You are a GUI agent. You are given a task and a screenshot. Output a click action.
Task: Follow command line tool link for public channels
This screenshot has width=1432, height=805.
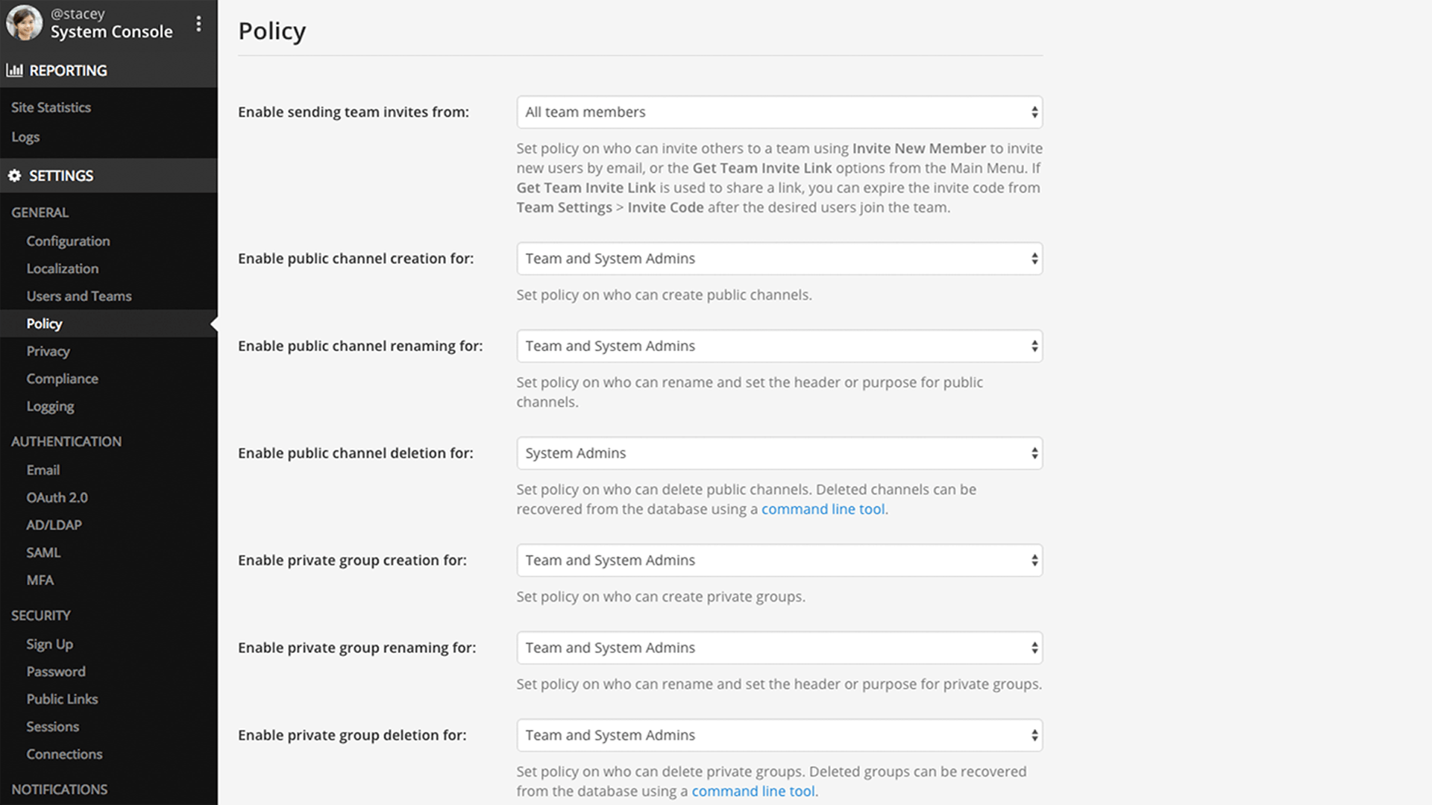823,509
